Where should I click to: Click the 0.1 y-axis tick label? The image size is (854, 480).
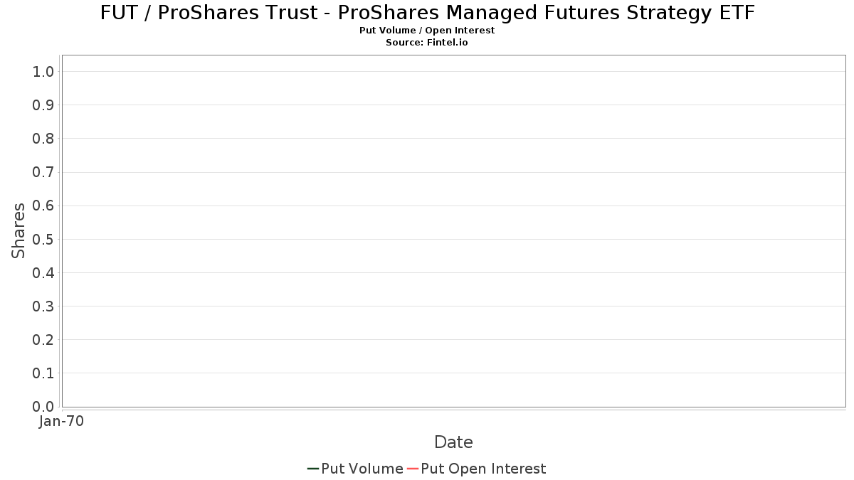(x=43, y=373)
